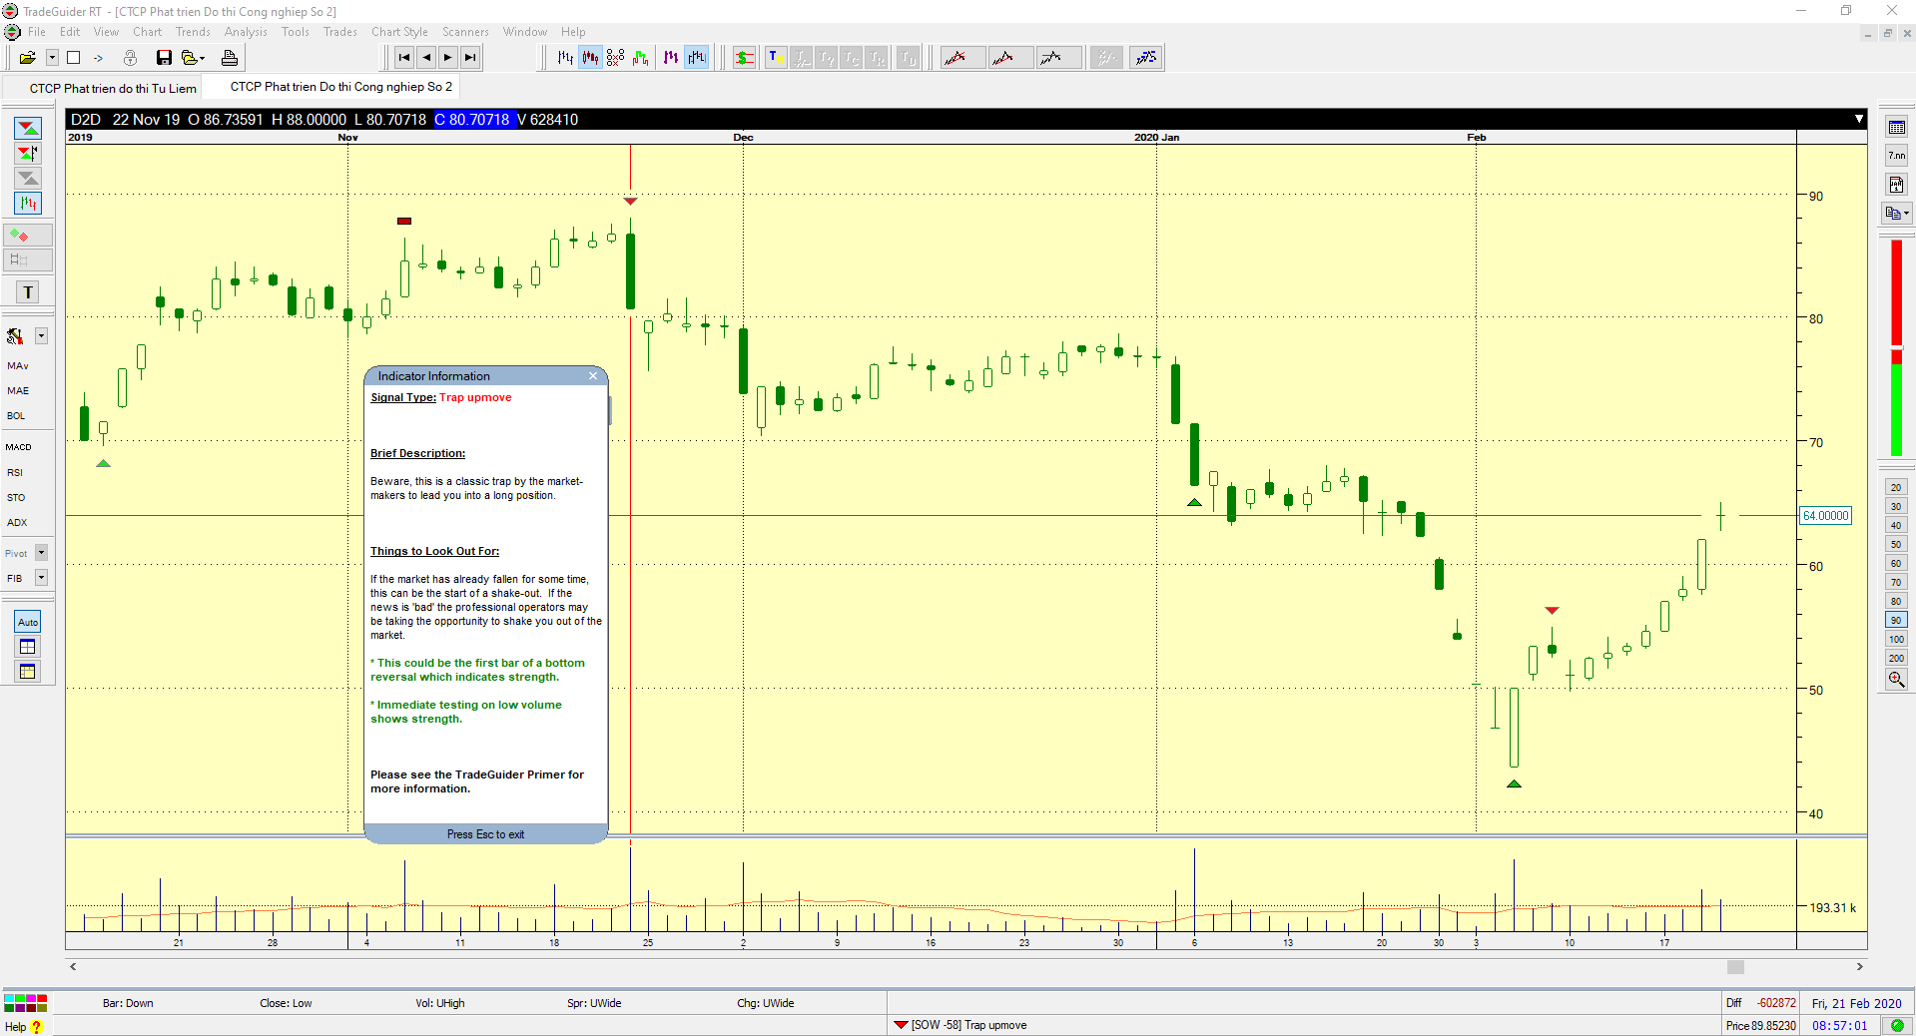
Task: Select the text tool T button in left panel
Action: pos(28,292)
